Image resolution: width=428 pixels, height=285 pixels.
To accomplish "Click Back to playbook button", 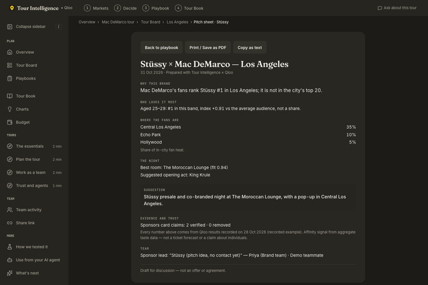I will coord(161,47).
